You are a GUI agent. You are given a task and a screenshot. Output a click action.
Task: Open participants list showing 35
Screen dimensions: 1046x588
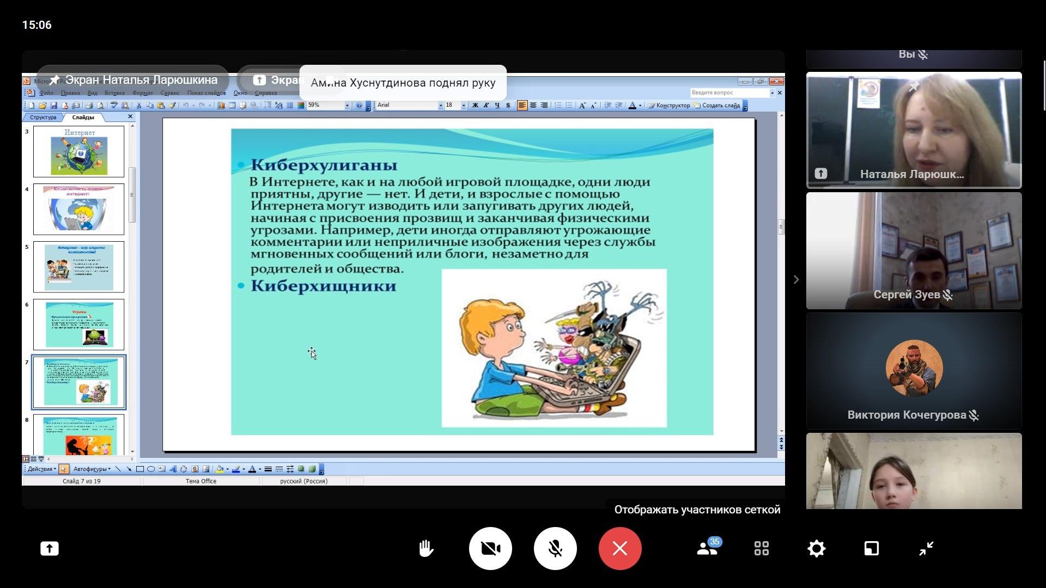[707, 548]
